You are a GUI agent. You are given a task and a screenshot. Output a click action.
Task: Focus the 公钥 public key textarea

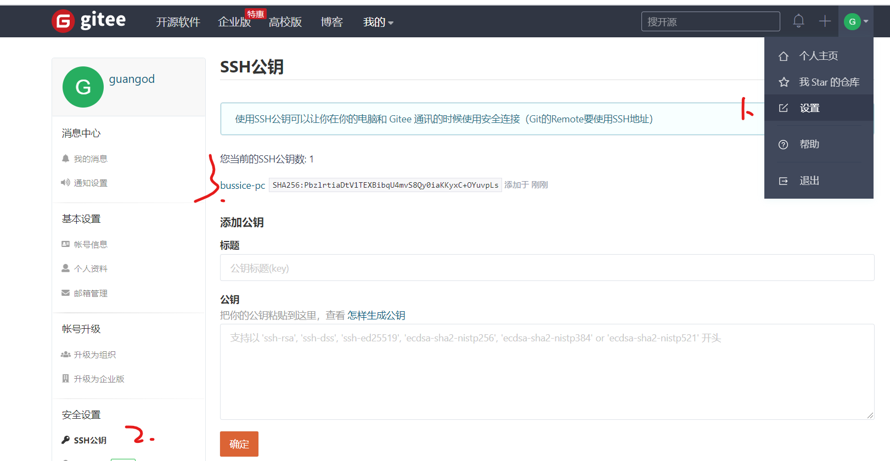point(547,372)
